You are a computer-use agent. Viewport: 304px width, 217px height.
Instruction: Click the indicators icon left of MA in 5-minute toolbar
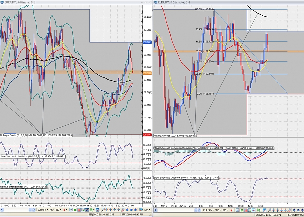141,210
